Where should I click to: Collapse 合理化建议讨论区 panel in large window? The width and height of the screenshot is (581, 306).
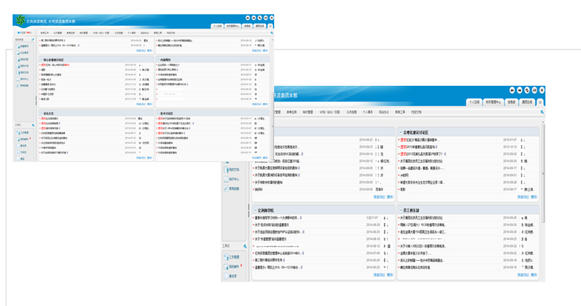coord(401,132)
